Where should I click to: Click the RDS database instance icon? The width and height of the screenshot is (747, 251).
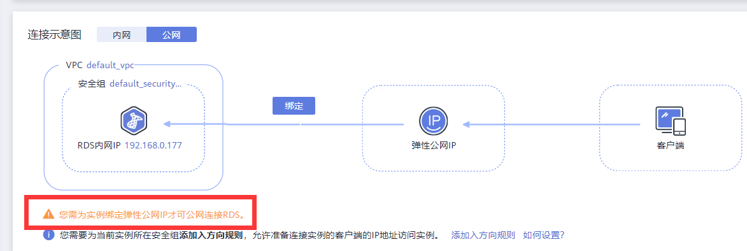tap(134, 121)
